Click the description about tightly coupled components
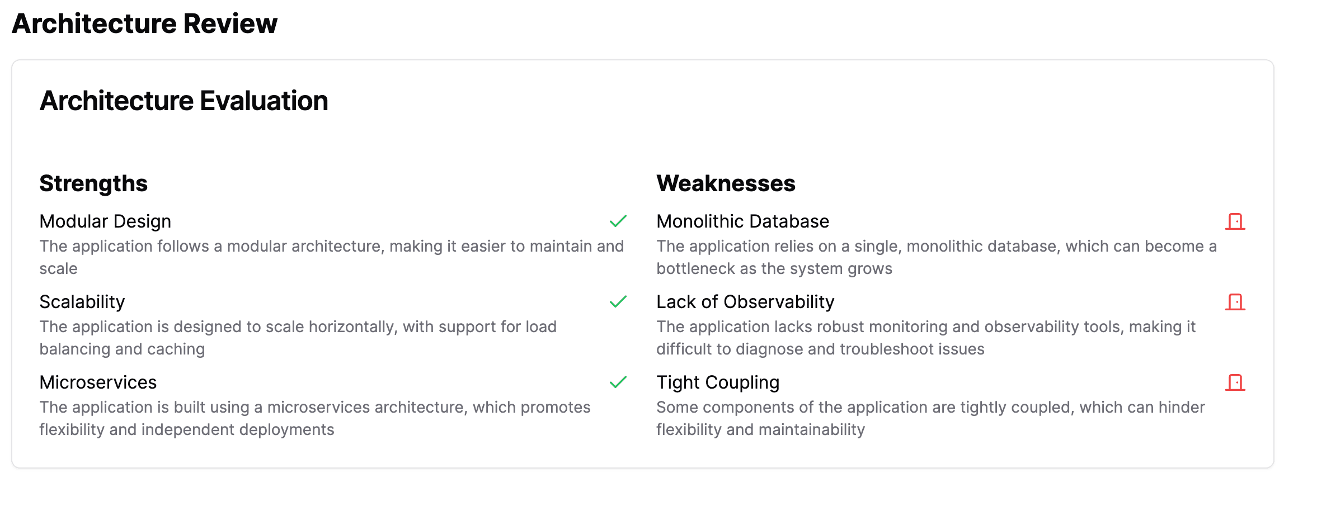Viewport: 1317px width, 520px height. click(x=930, y=418)
